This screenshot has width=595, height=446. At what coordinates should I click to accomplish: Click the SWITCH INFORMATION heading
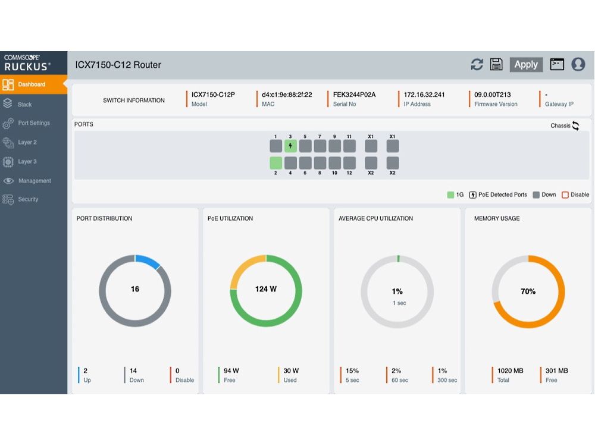133,100
